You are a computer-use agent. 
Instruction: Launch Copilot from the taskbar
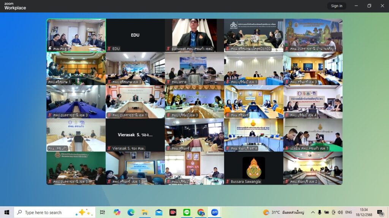tap(117, 212)
